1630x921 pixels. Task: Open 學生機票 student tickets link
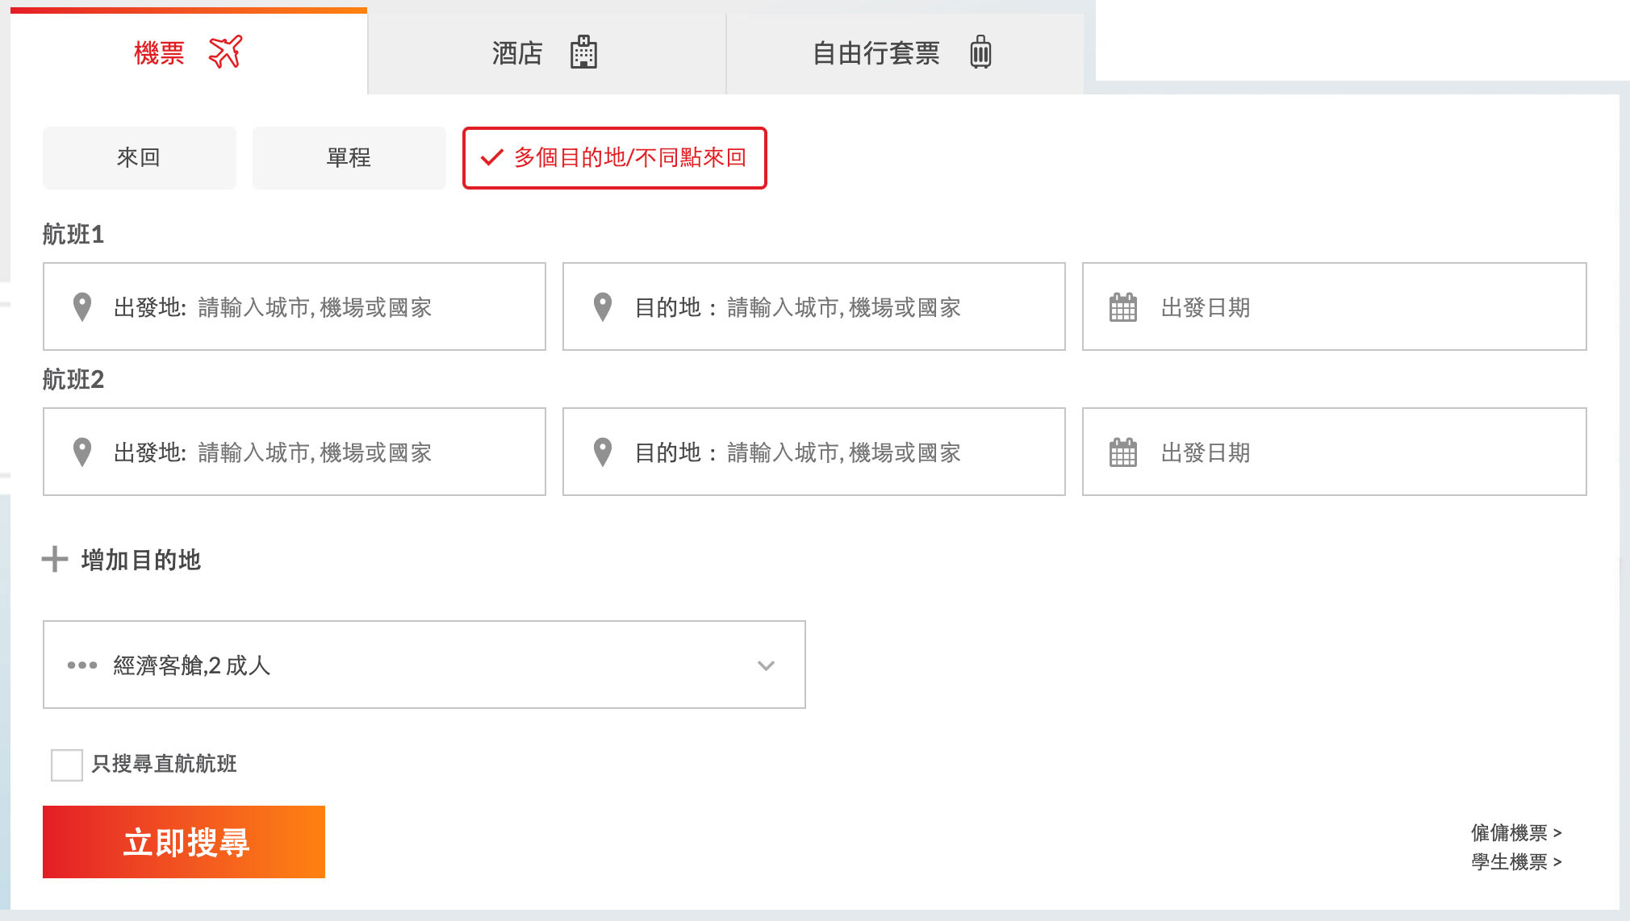point(1515,862)
